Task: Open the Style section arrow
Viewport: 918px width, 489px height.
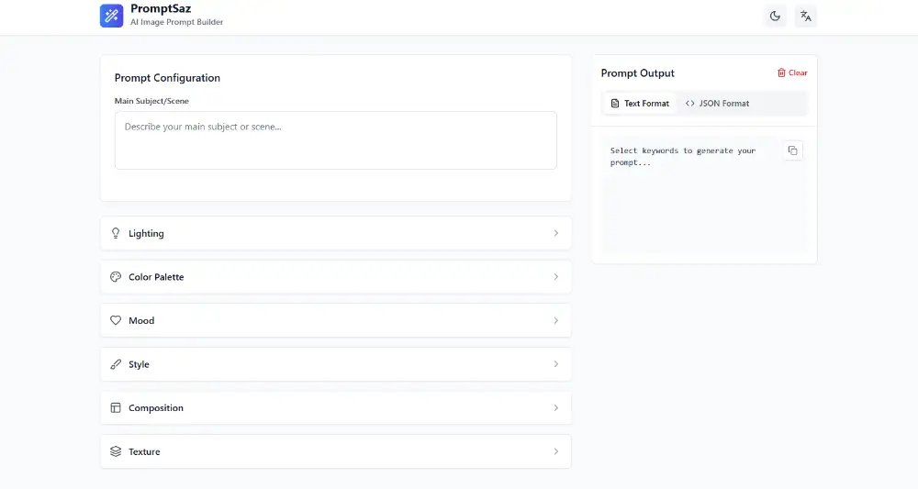Action: (x=555, y=364)
